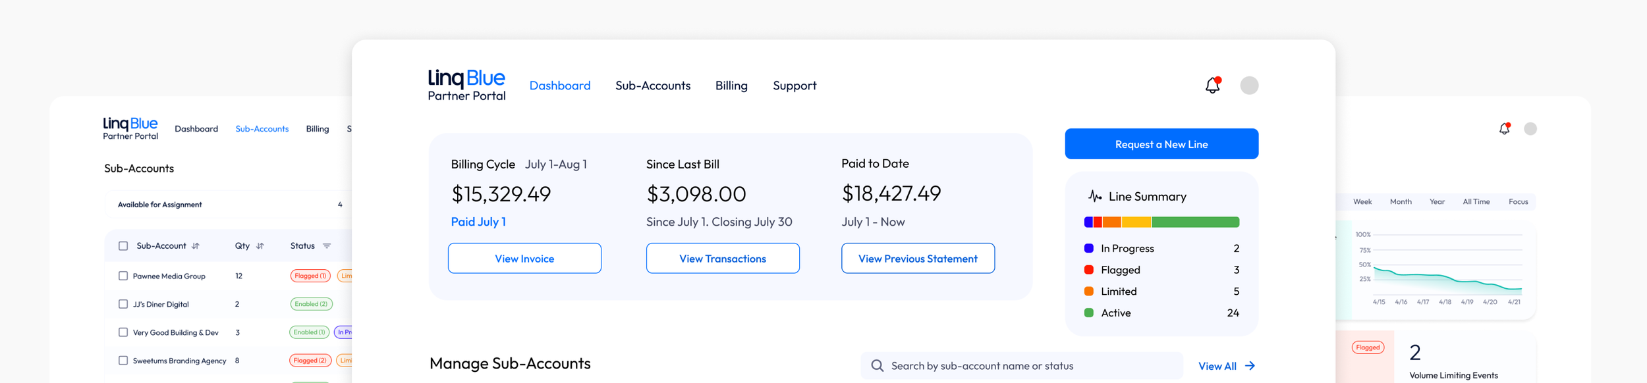
Task: Click the search magnifier icon
Action: click(877, 366)
